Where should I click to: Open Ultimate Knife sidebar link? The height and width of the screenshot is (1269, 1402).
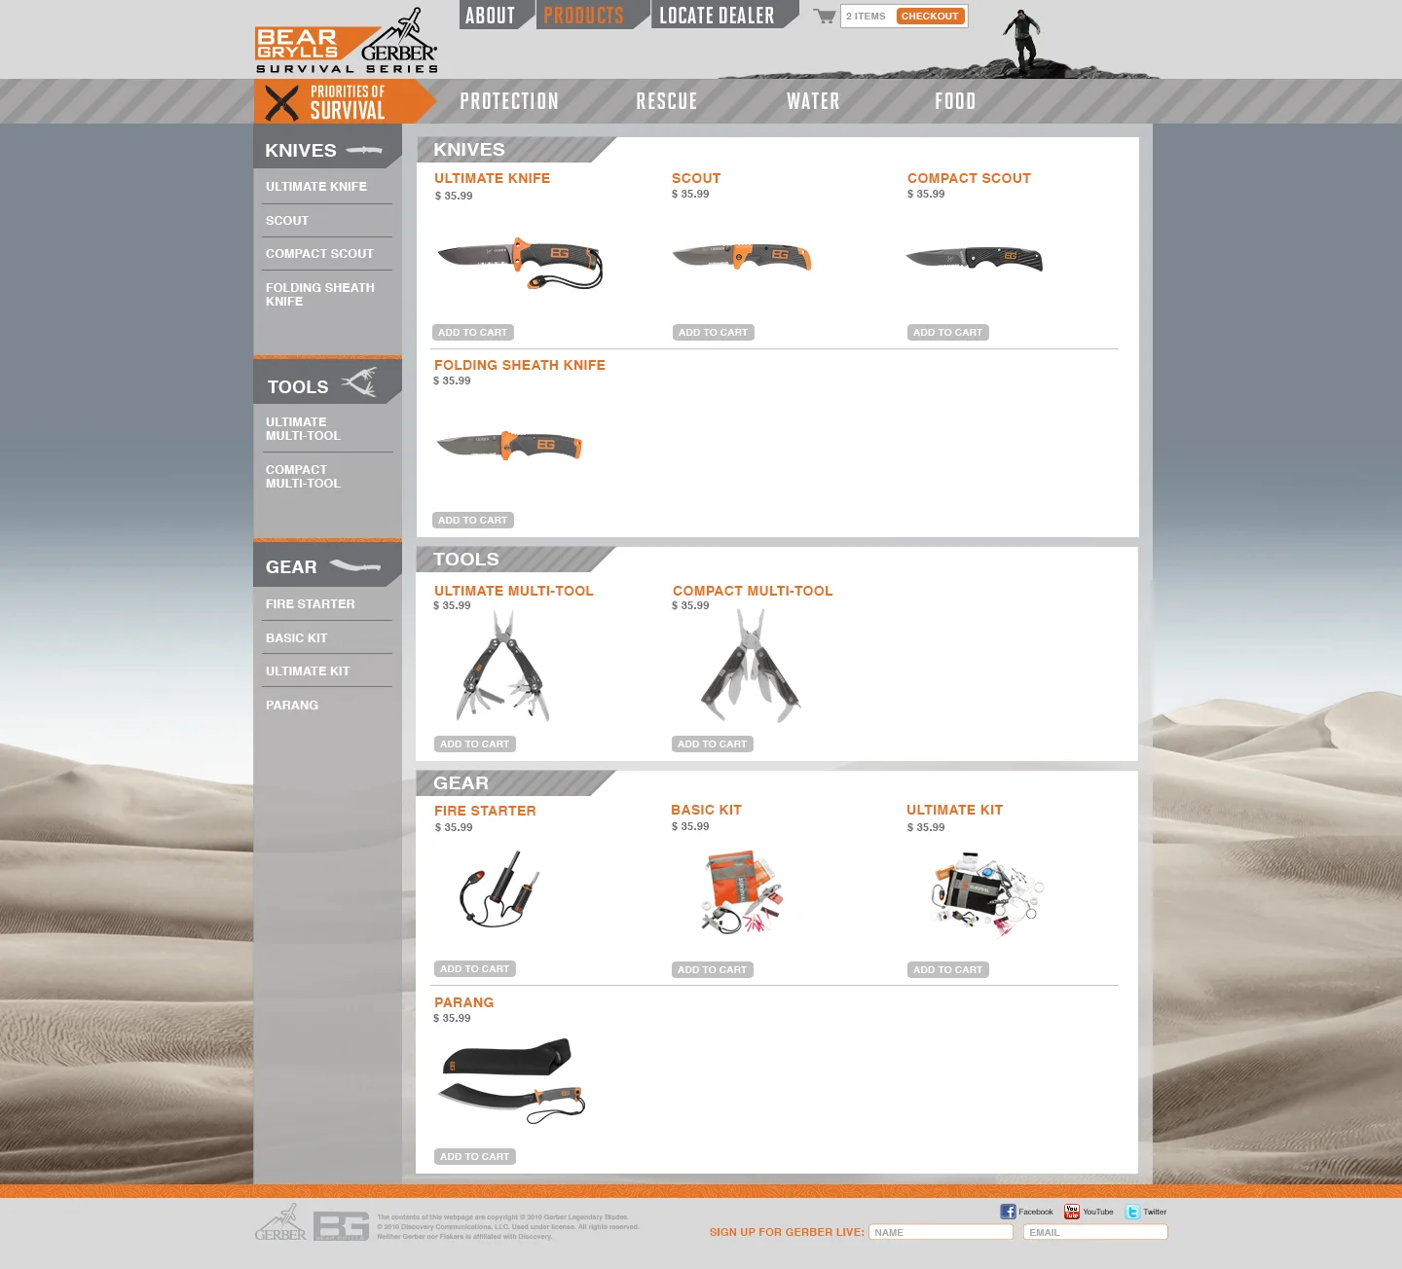[316, 187]
